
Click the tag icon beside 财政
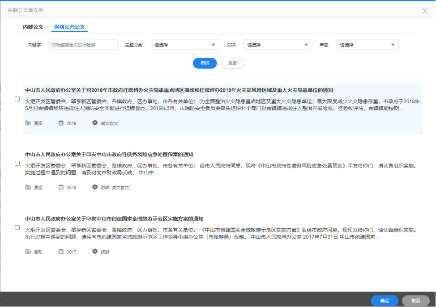[95, 187]
